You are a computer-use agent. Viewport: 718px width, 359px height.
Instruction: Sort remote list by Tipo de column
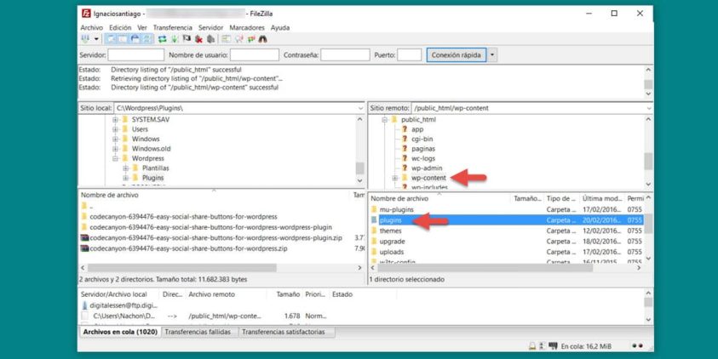pos(561,198)
